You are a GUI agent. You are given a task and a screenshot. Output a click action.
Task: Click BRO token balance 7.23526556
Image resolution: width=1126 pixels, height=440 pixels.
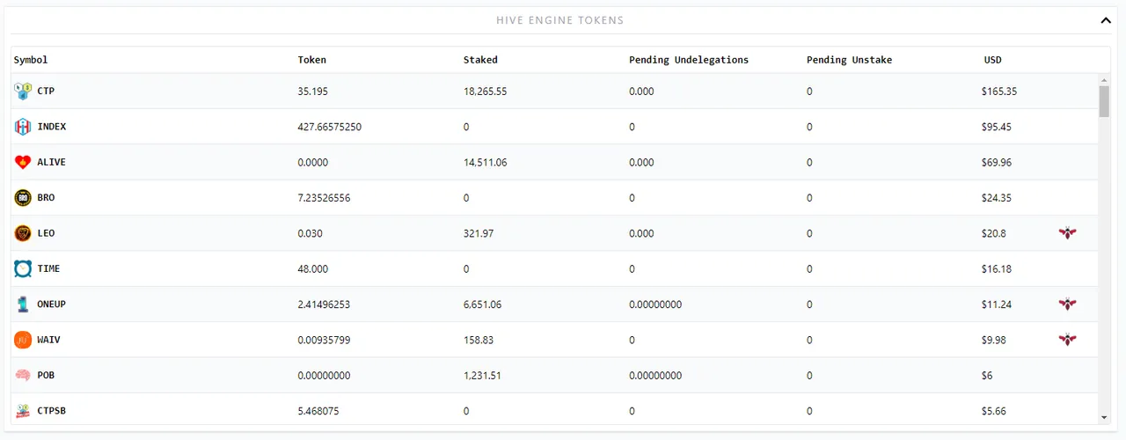click(x=324, y=198)
